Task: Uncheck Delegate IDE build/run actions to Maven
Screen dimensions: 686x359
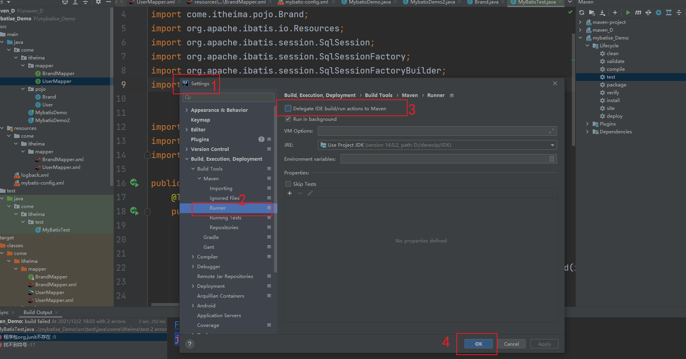Action: (x=288, y=108)
